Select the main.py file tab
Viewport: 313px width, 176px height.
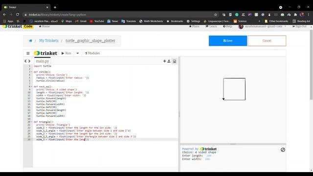pos(43,61)
